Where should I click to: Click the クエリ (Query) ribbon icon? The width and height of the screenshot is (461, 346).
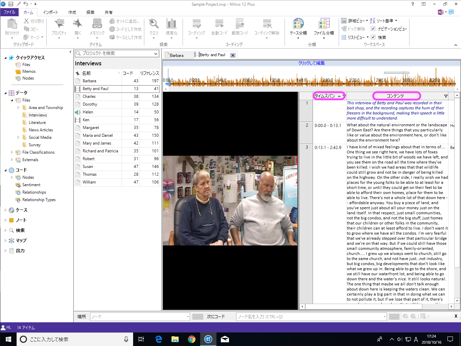pyautogui.click(x=154, y=27)
